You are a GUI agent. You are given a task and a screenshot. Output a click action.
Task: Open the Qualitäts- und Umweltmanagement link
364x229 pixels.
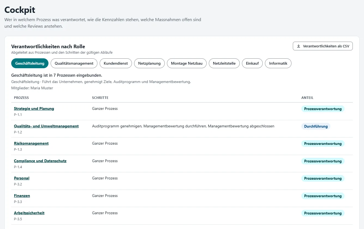click(46, 126)
